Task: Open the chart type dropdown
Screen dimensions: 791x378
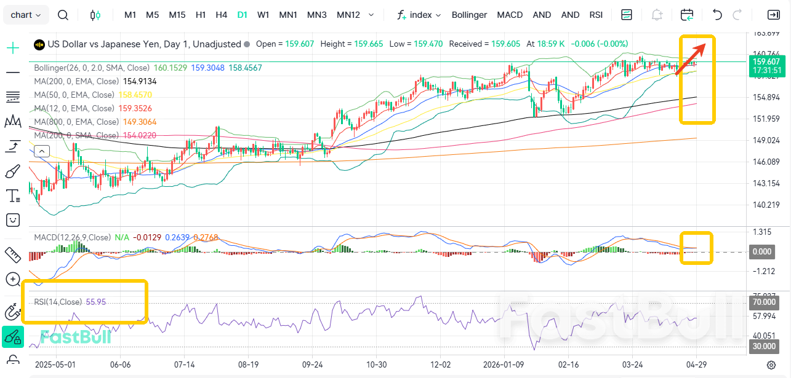Action: click(25, 15)
